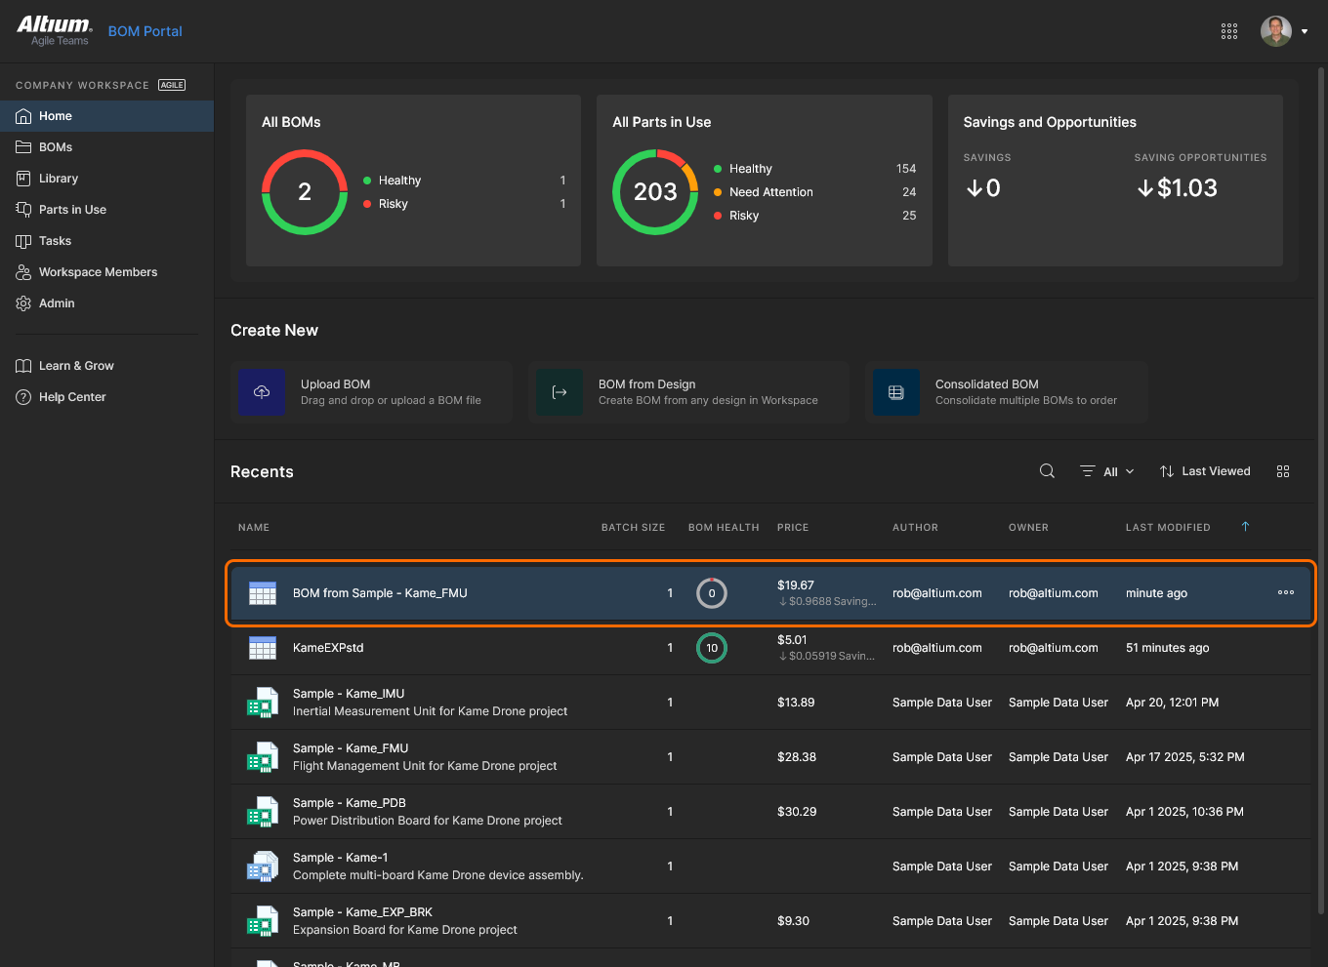Open the apps grid launcher icon

1229,31
